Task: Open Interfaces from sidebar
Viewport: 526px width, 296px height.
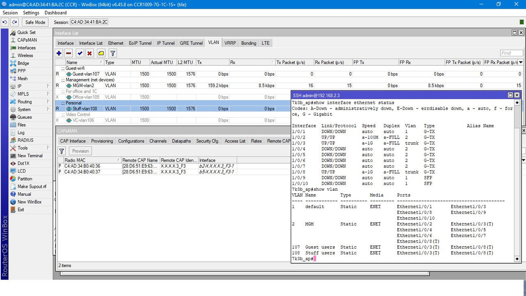Action: click(x=26, y=48)
